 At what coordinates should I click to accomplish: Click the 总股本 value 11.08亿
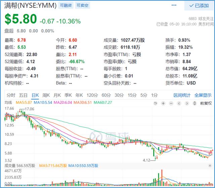190,76
